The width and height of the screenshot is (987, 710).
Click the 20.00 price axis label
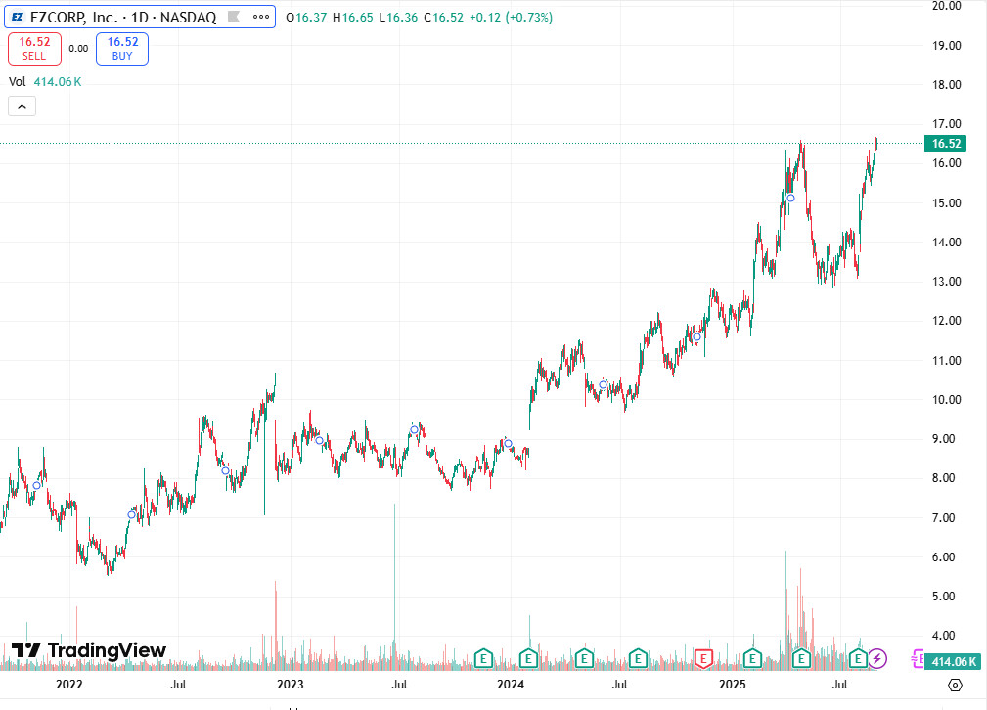coord(947,6)
